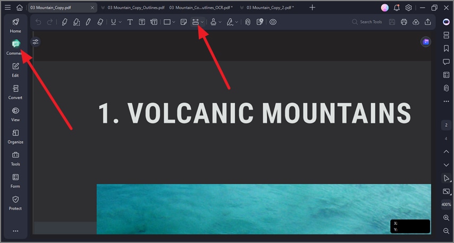Expand the Stamp dropdown arrow
Screen dimensions: 454x243
(x=220, y=22)
